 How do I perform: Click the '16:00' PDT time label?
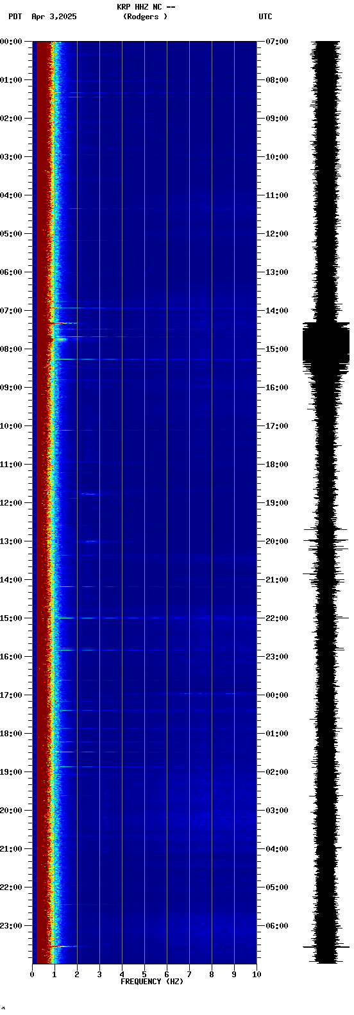[x=11, y=657]
